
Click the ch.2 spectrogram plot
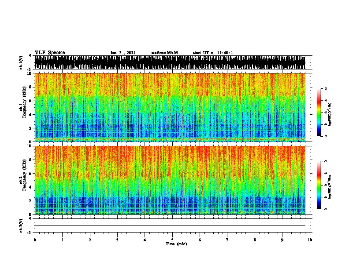[x=170, y=180]
